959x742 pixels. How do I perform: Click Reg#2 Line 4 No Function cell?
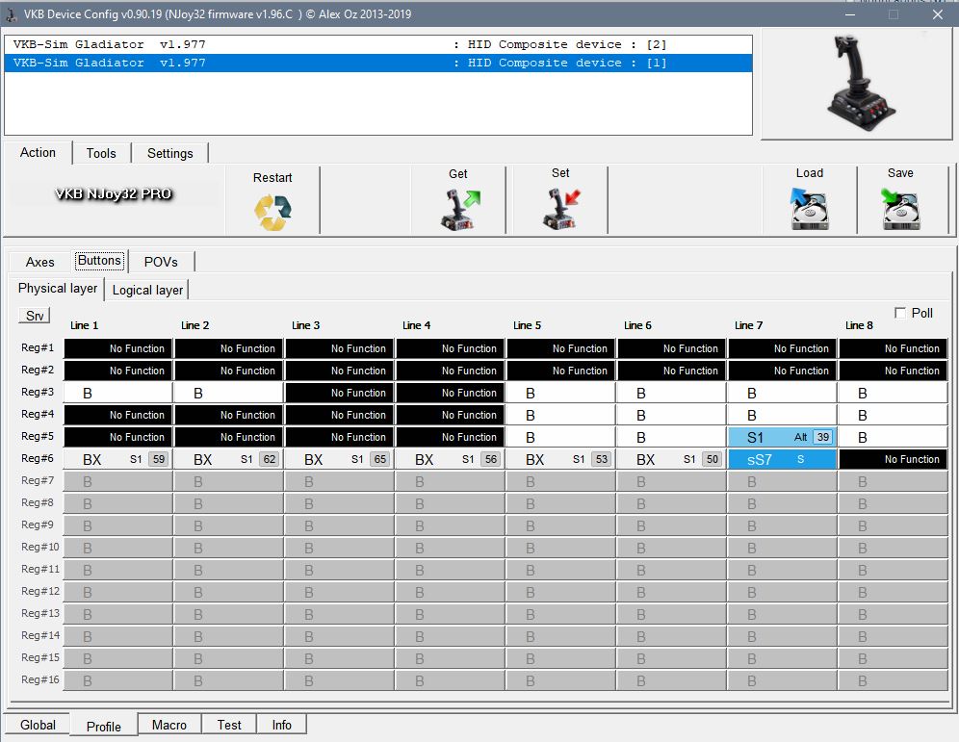(451, 371)
